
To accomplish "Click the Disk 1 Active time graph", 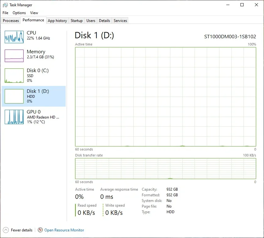I will [x=166, y=97].
